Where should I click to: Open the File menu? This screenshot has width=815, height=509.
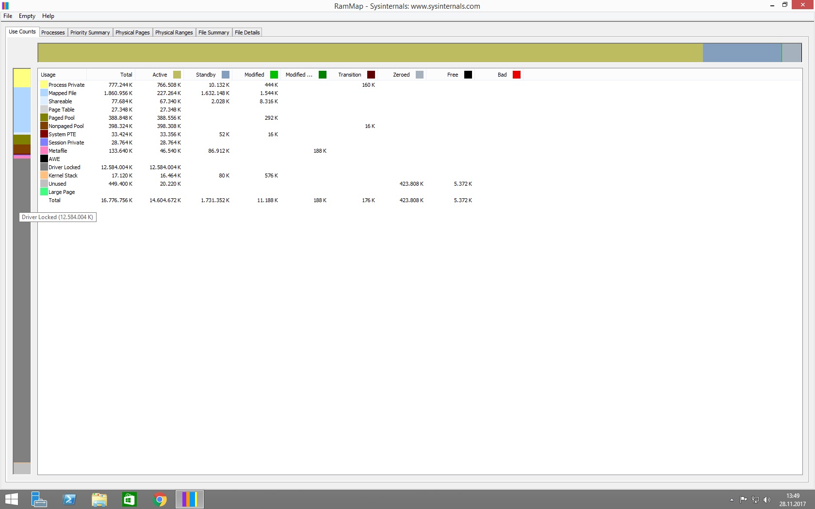[x=8, y=16]
